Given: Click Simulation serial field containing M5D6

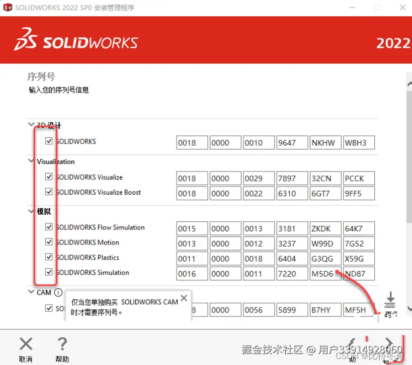Looking at the screenshot, I should coord(325,273).
